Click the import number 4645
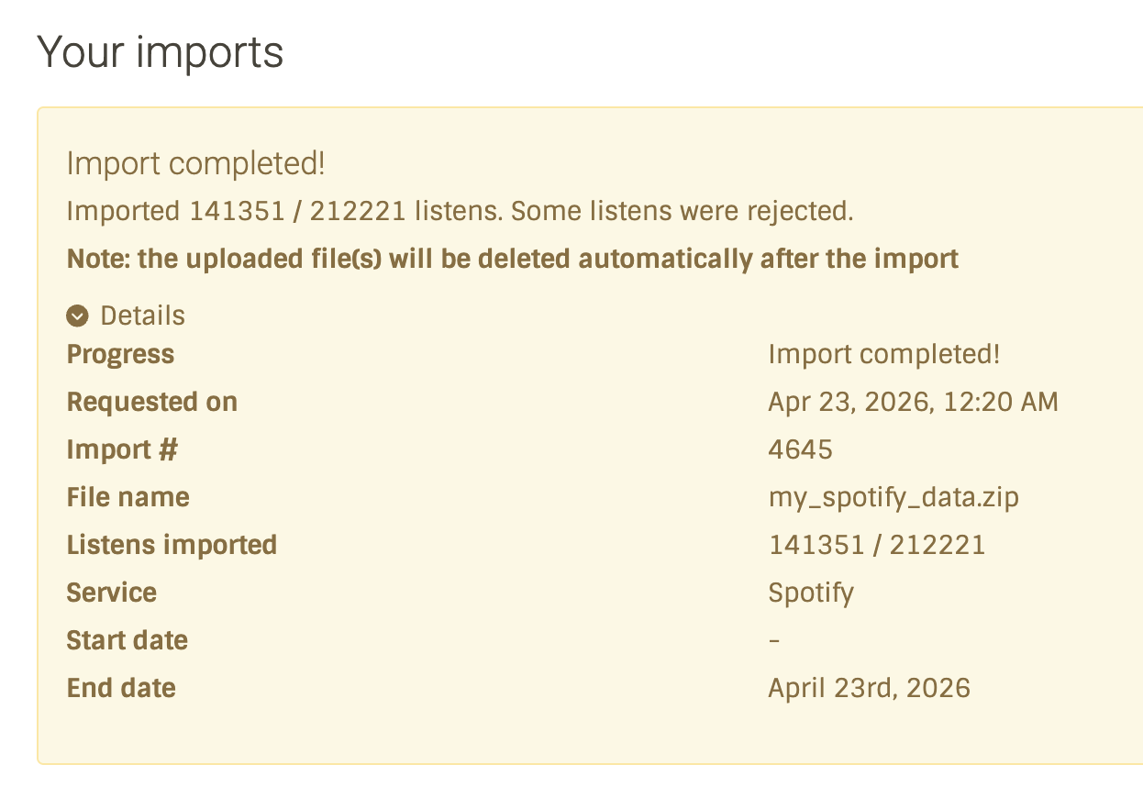Image resolution: width=1143 pixels, height=798 pixels. [x=800, y=449]
